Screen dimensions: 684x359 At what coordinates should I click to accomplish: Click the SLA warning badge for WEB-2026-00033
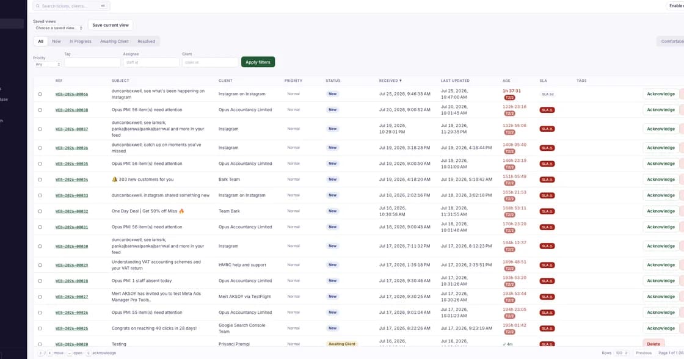[x=547, y=195]
